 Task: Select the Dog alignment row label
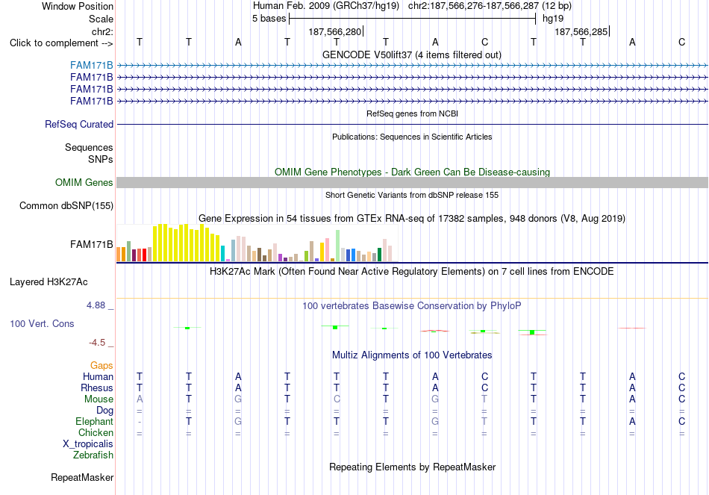click(x=104, y=411)
